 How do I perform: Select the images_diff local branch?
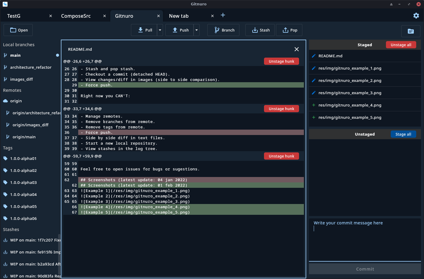pos(30,79)
